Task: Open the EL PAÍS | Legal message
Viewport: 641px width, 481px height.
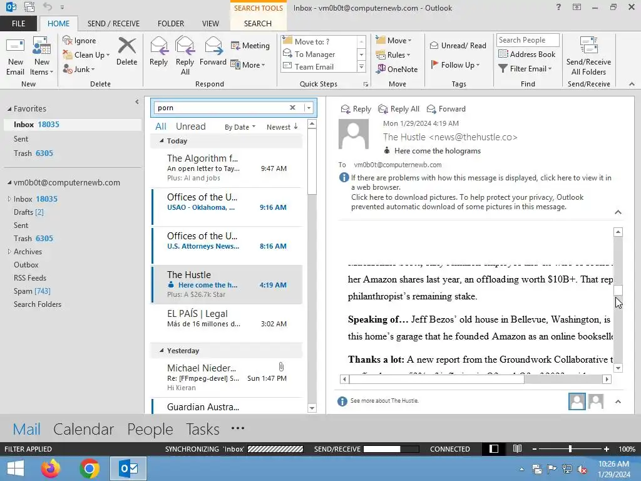Action: [x=227, y=323]
